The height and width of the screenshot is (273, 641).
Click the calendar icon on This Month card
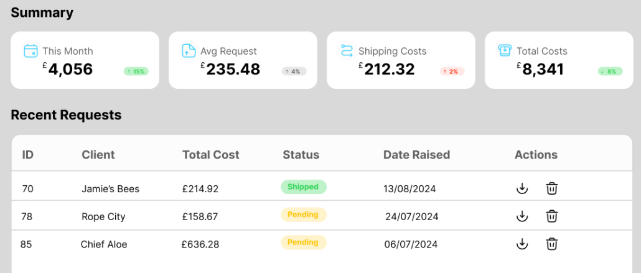pos(30,51)
